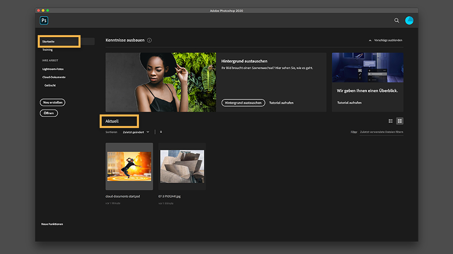This screenshot has width=453, height=254.
Task: Click the Hintergrund austauschen card title
Action: point(245,61)
